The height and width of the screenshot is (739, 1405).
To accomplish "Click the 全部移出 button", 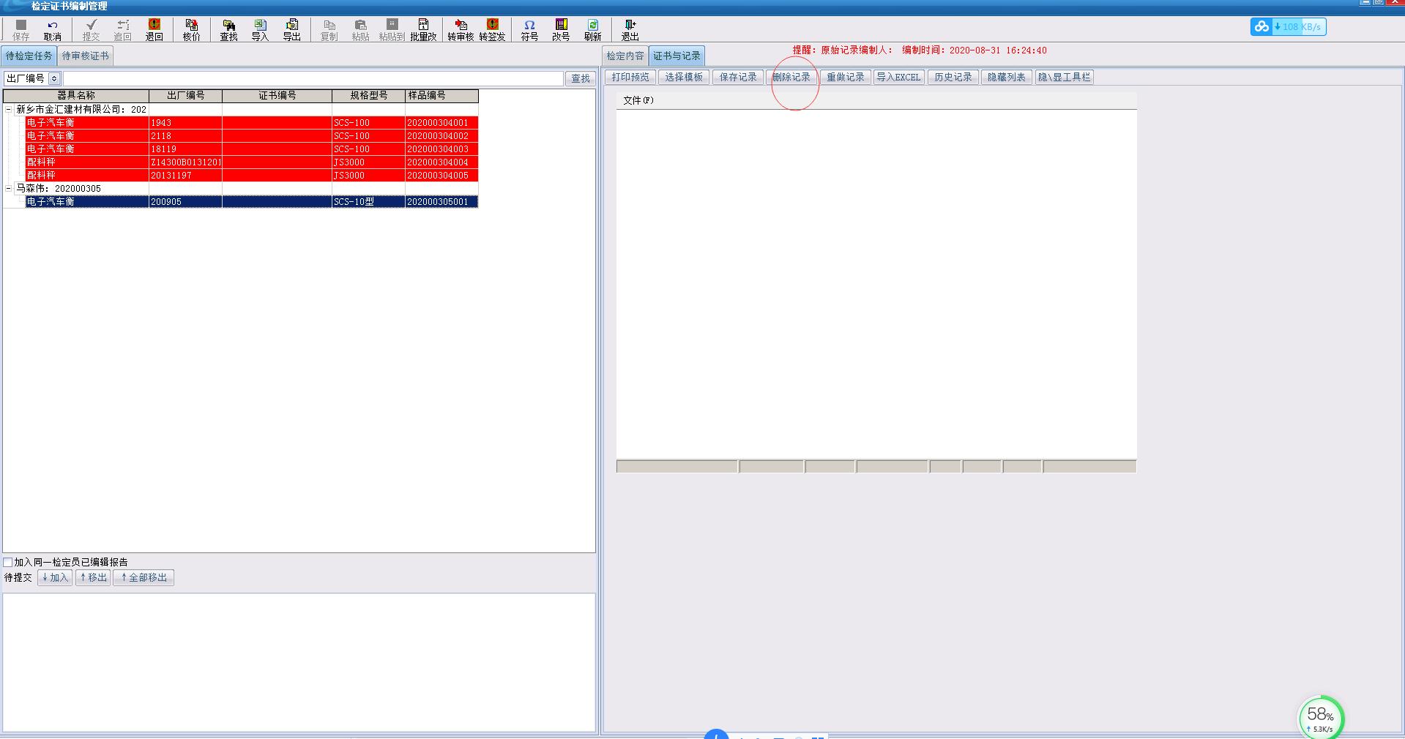I will click(144, 577).
